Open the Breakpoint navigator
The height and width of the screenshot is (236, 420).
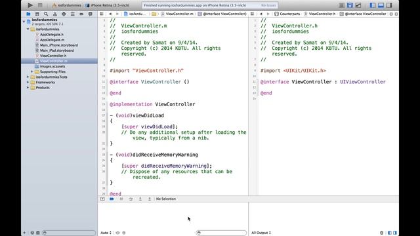coord(81,14)
